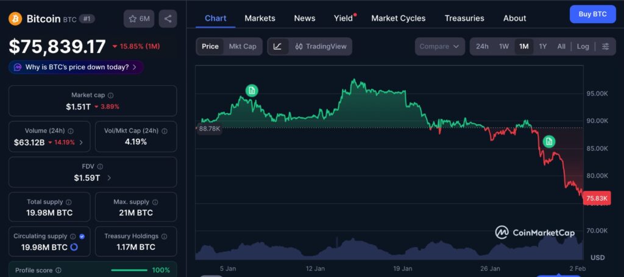Click the Buy BTC button
This screenshot has height=277, width=624.
[592, 15]
